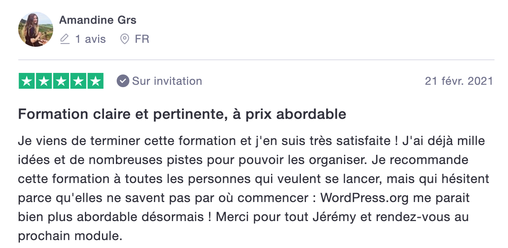Click the location pin icon

125,39
